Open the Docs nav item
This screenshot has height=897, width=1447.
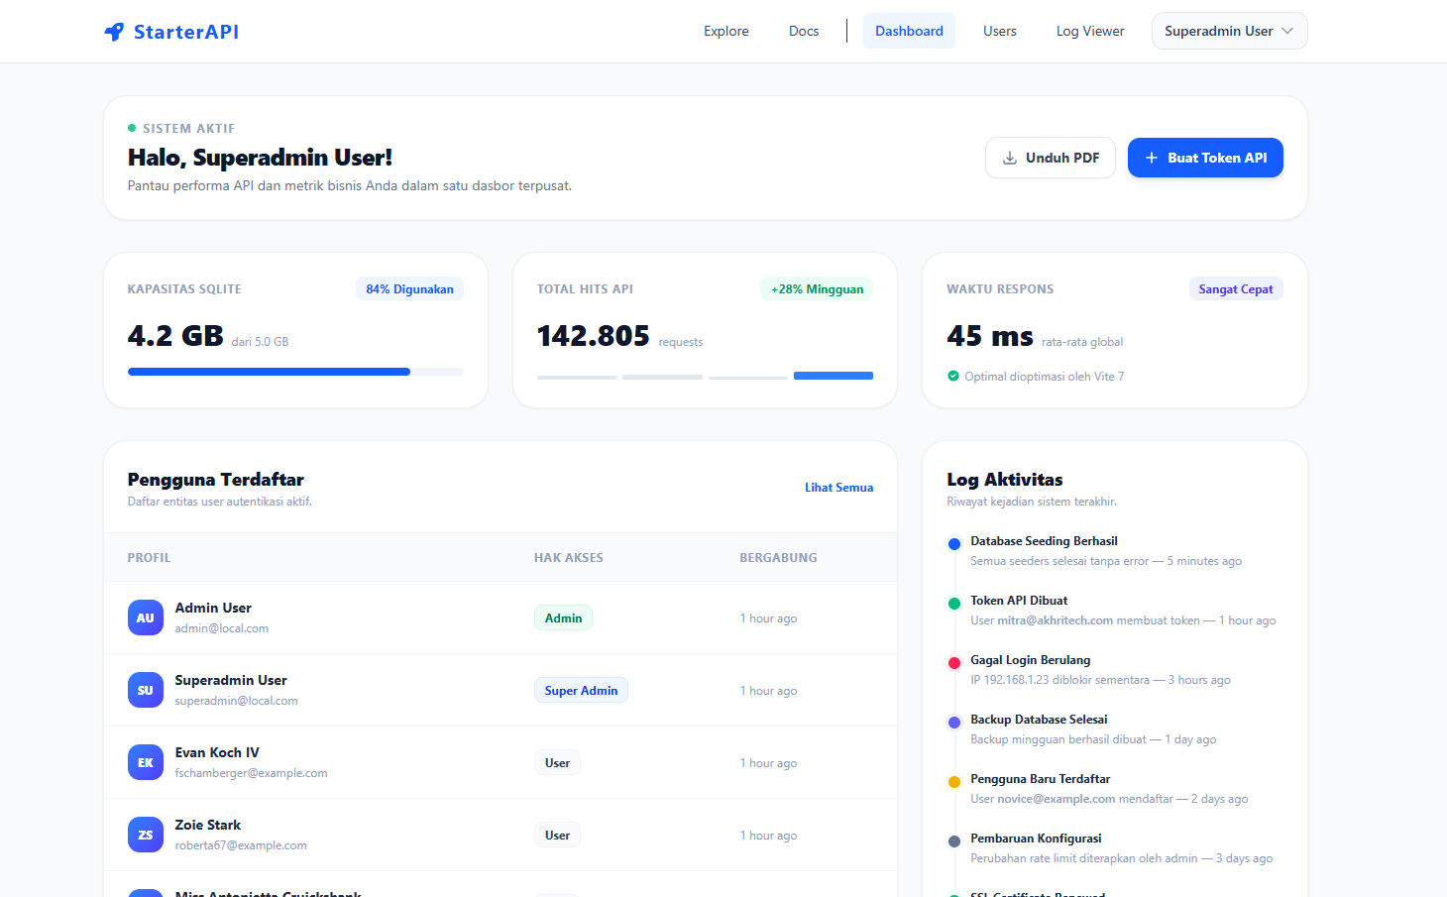tap(804, 31)
